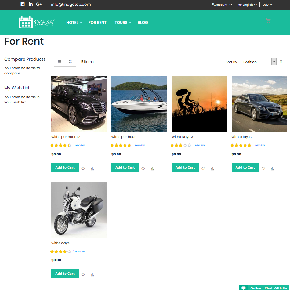Open the Facebook social icon

click(23, 4)
